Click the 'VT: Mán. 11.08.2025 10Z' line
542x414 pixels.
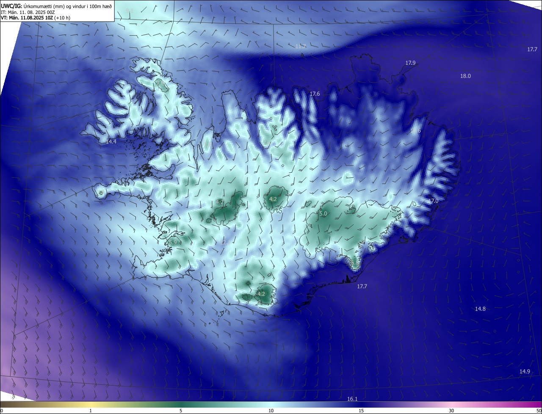click(x=27, y=18)
